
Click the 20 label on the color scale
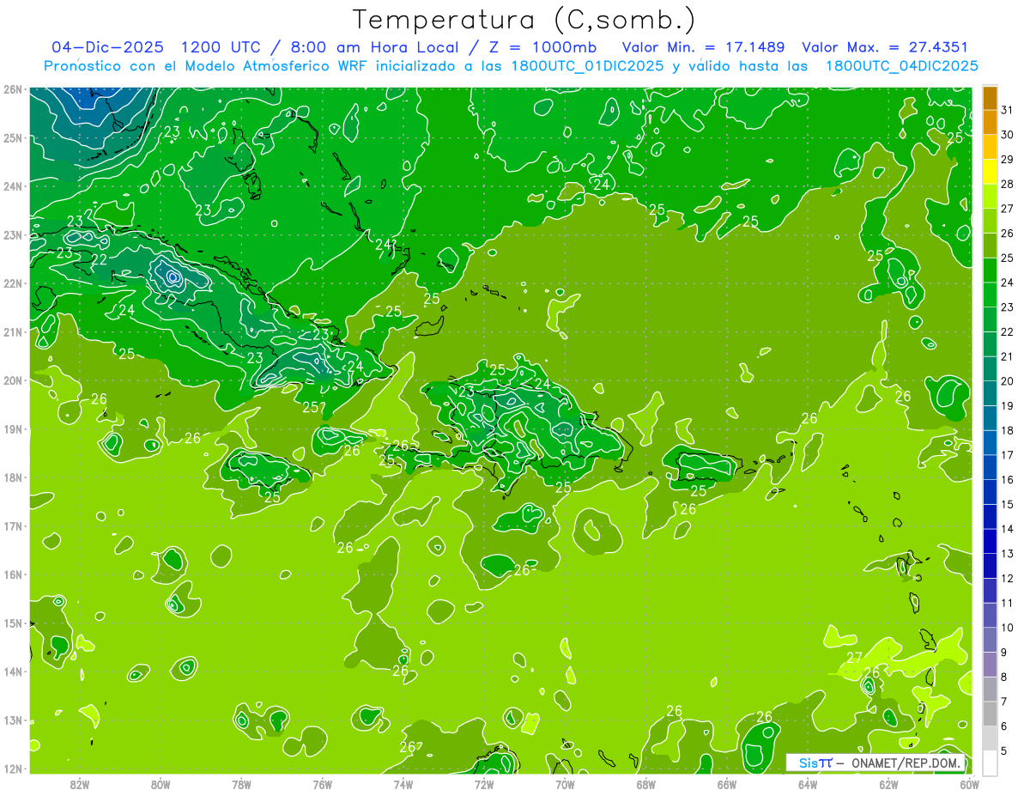1008,381
